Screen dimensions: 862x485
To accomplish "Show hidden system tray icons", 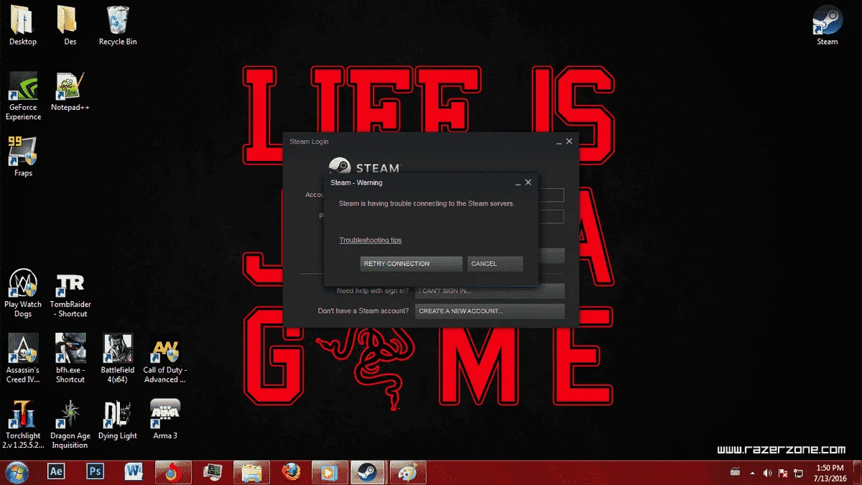I will (x=752, y=473).
